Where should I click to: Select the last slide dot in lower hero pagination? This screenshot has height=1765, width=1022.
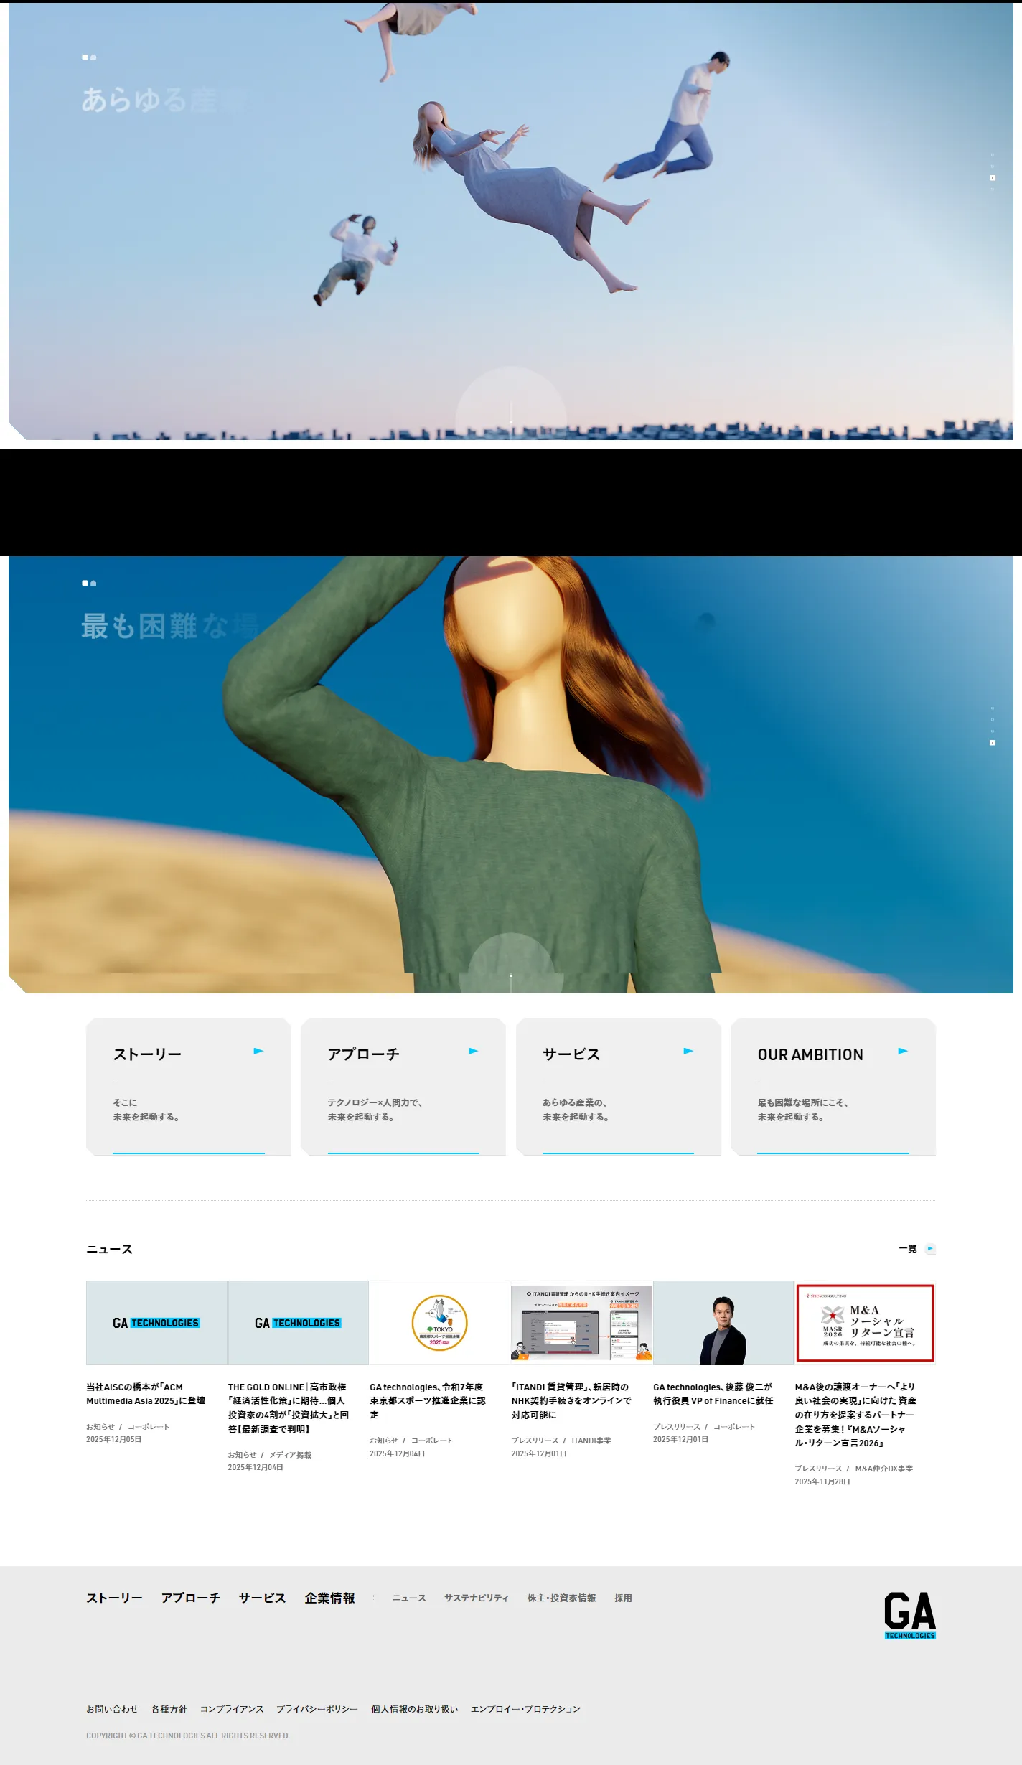pyautogui.click(x=993, y=743)
